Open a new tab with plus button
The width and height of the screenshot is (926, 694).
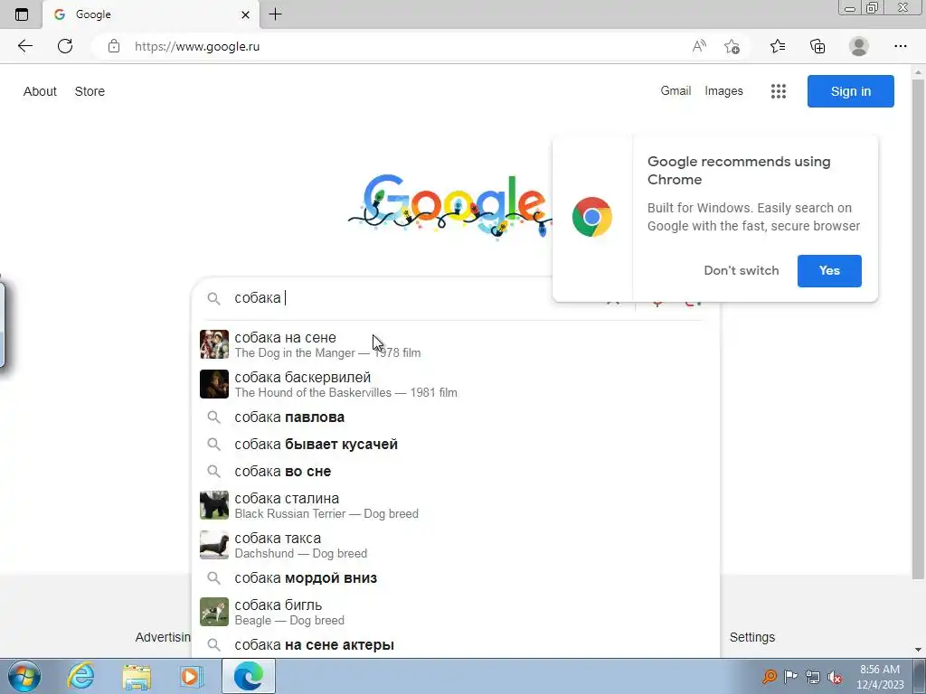275,14
